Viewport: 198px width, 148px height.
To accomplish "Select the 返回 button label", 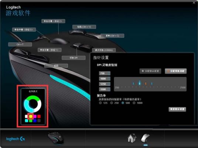I will [56, 65].
